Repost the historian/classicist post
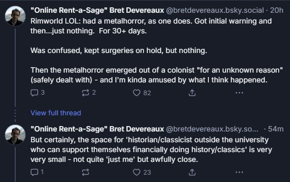 tap(86, 172)
